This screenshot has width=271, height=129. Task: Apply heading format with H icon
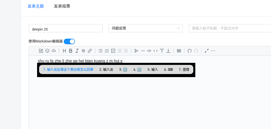point(64,51)
